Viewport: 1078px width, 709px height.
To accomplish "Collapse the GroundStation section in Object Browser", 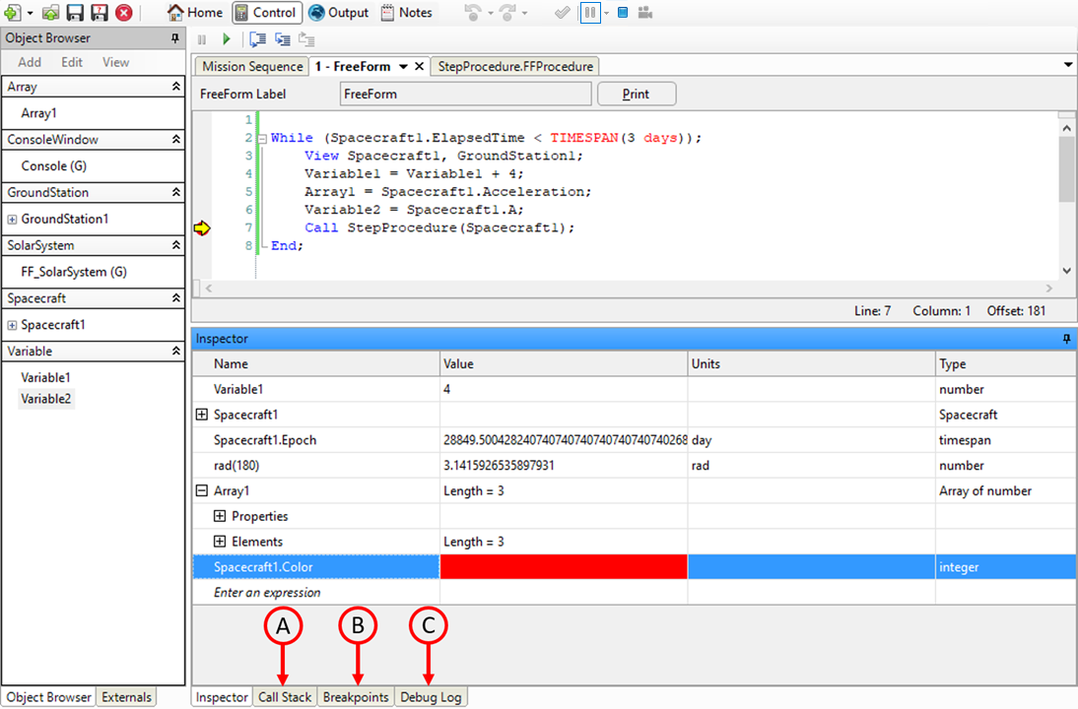I will point(177,192).
